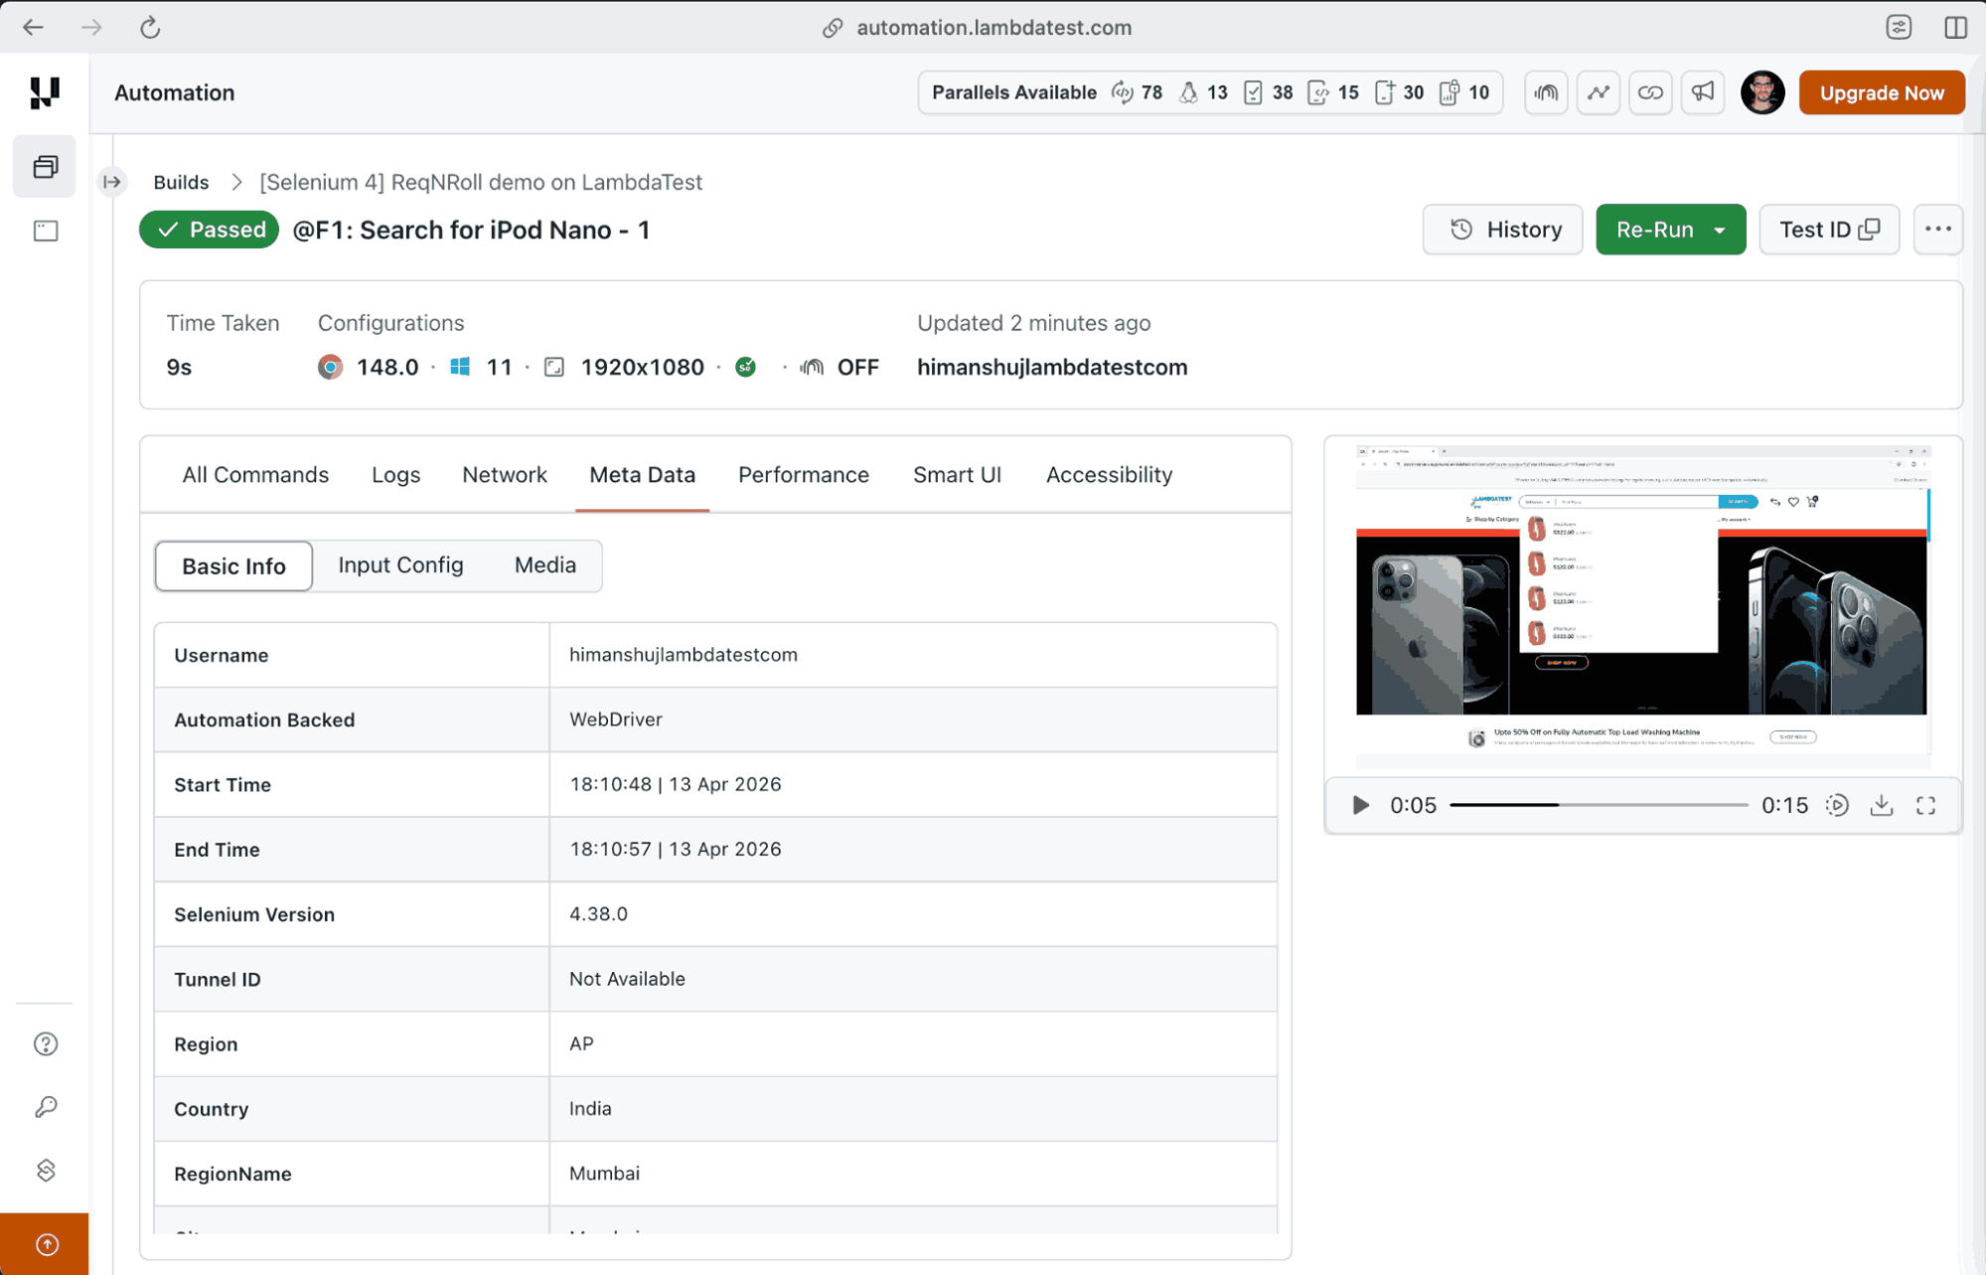Expand the video to fullscreen

coord(1926,805)
